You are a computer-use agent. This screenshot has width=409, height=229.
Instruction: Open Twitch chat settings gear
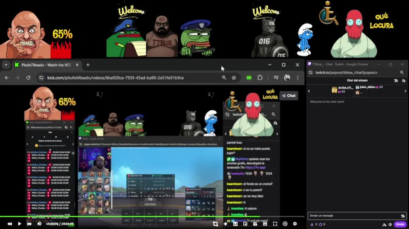coord(390,224)
